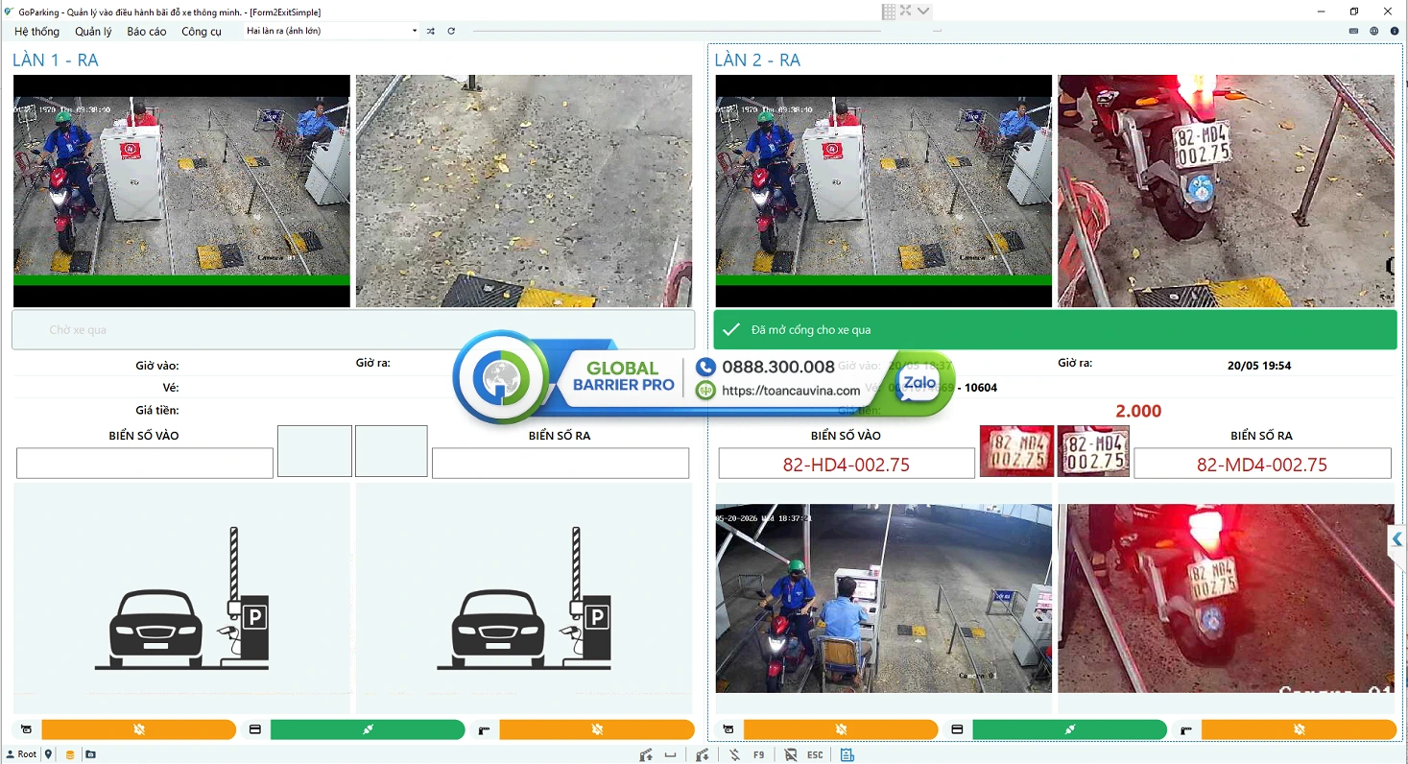Click the spacebar shortcut icon in status bar

(x=671, y=755)
